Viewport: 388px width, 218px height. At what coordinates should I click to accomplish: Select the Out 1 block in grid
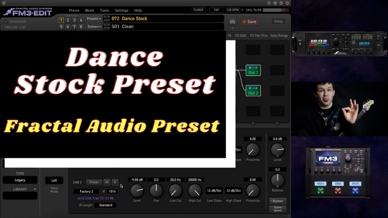coord(253,70)
